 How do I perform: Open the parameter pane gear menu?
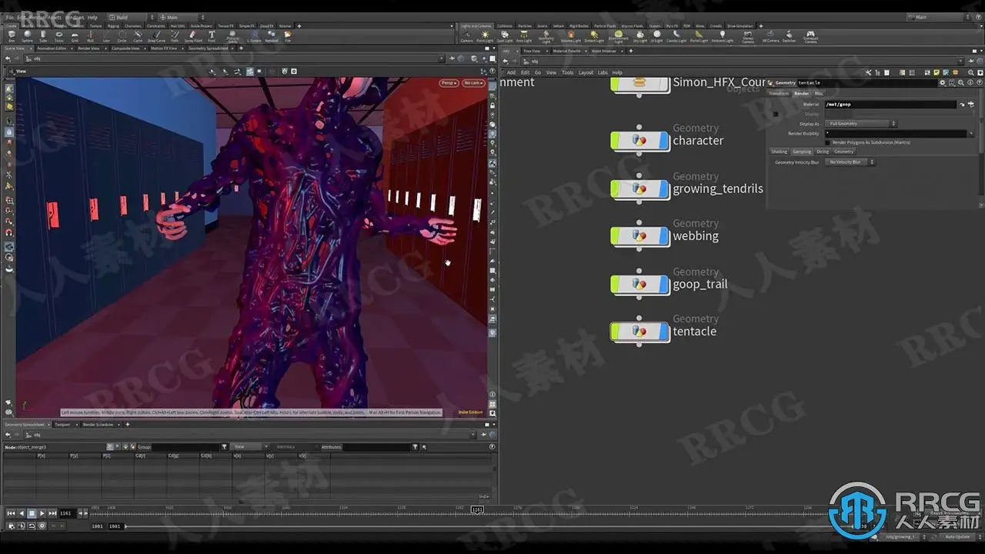[x=943, y=82]
